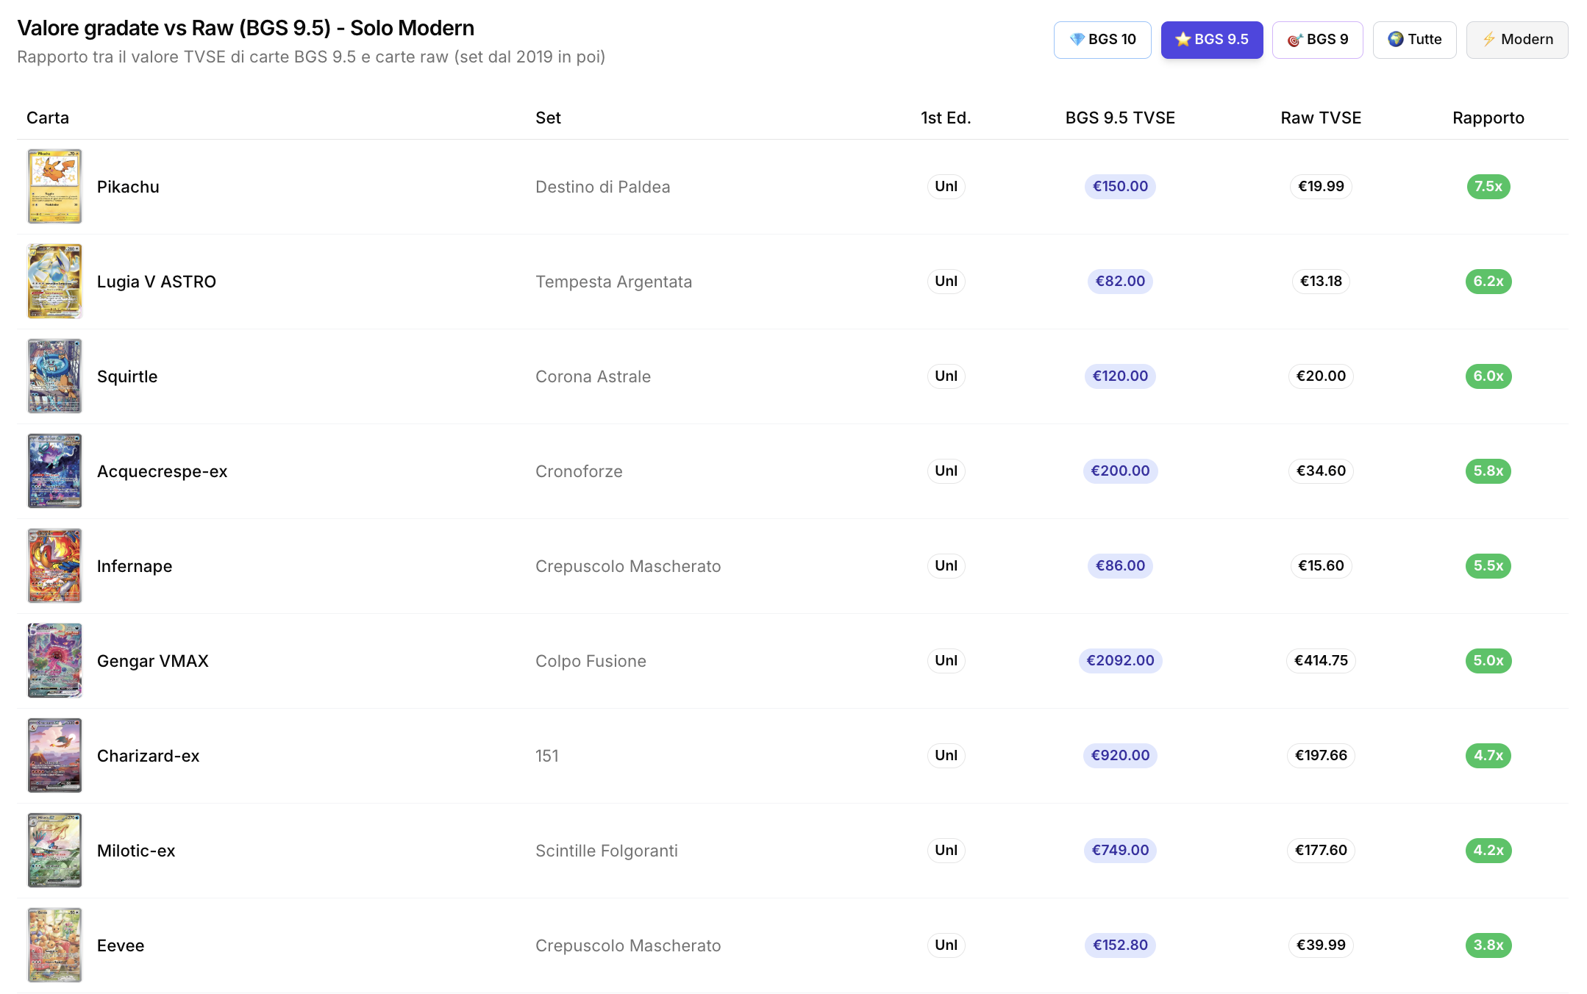Sort by BGS 9.5 TVSE column
This screenshot has width=1587, height=994.
(x=1119, y=118)
